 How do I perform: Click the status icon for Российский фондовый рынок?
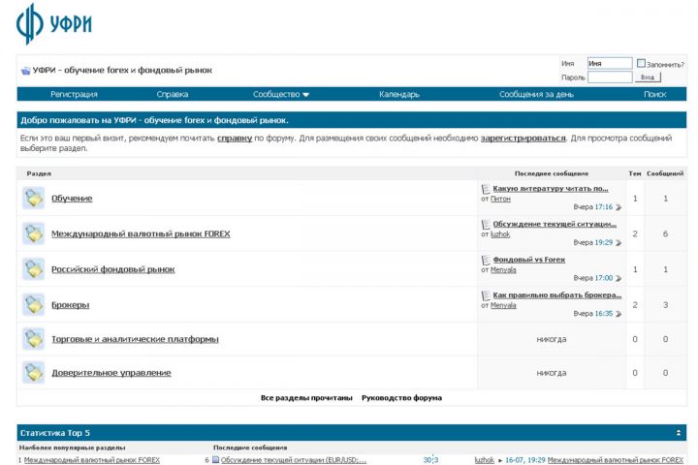coord(34,269)
